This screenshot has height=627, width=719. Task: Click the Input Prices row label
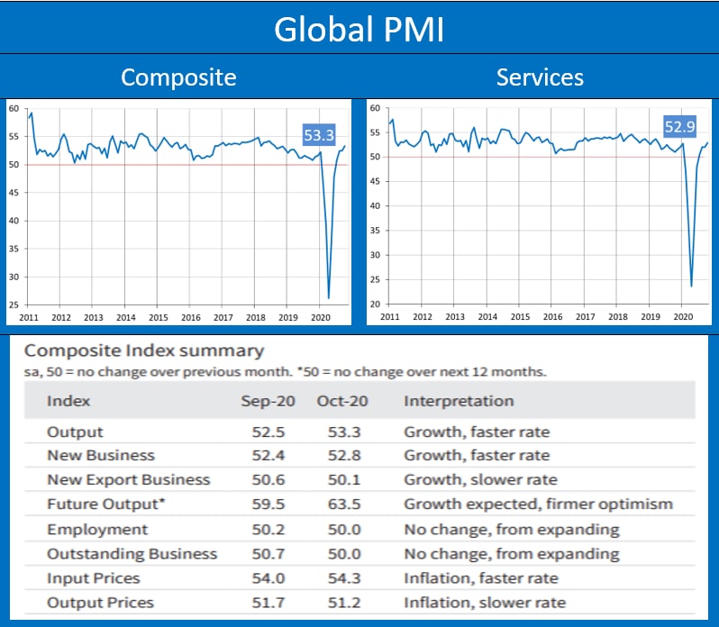click(94, 577)
